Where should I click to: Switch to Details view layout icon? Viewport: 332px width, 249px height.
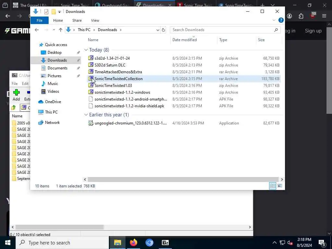coord(273,186)
